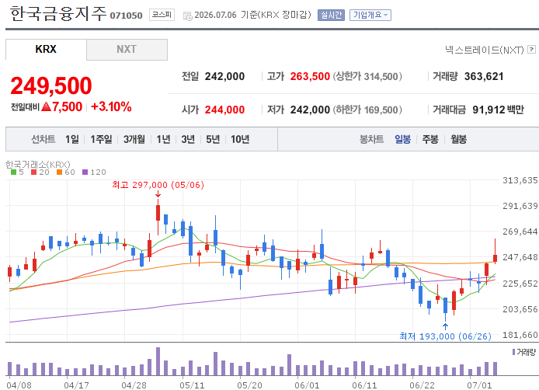Select the 월봉 monthly candle chart
Image resolution: width=539 pixels, height=390 pixels.
coord(458,139)
